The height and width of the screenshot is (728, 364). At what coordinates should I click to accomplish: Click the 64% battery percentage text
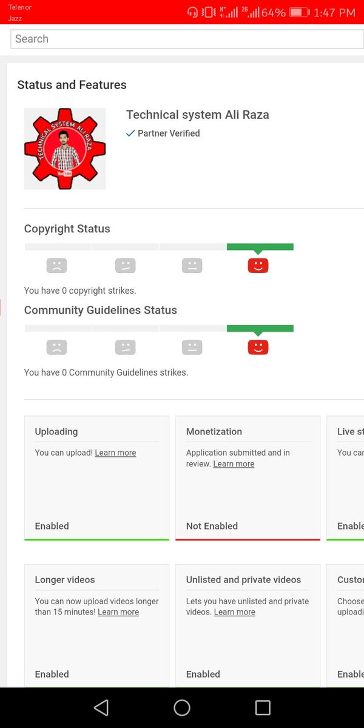[x=273, y=12]
